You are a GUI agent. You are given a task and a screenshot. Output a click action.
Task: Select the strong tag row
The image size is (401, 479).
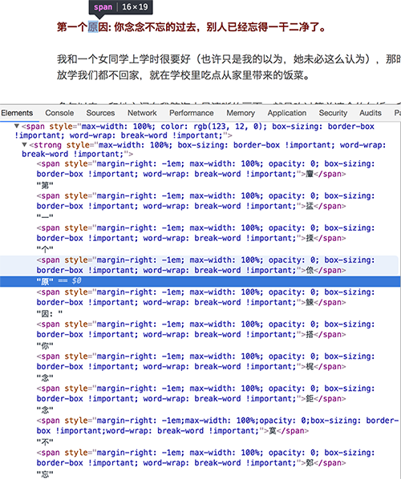(x=204, y=149)
